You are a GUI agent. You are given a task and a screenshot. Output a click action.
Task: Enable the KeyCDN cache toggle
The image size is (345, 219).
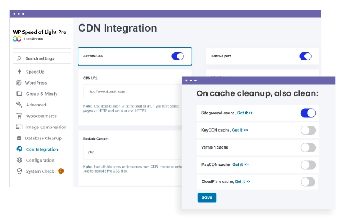(x=308, y=131)
